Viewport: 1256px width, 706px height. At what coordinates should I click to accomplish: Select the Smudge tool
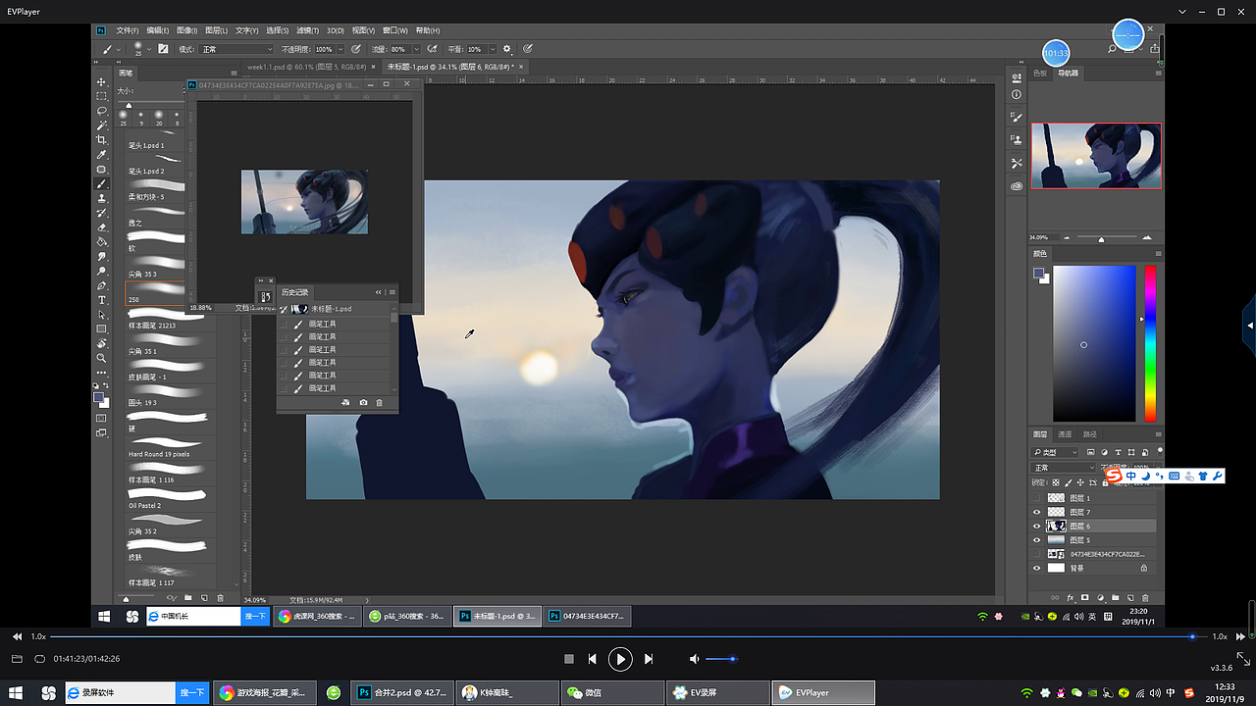coord(102,257)
